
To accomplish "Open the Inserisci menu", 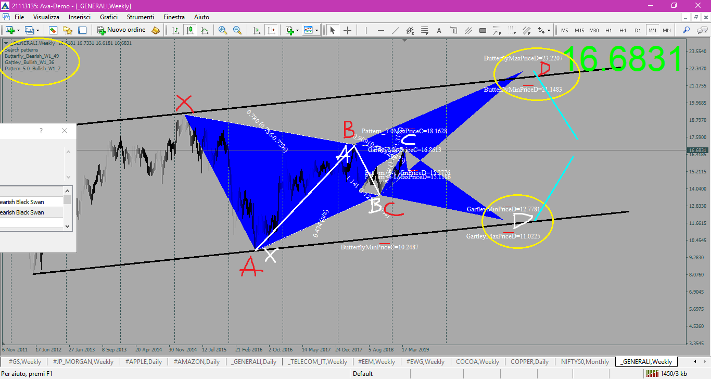I will [x=80, y=17].
